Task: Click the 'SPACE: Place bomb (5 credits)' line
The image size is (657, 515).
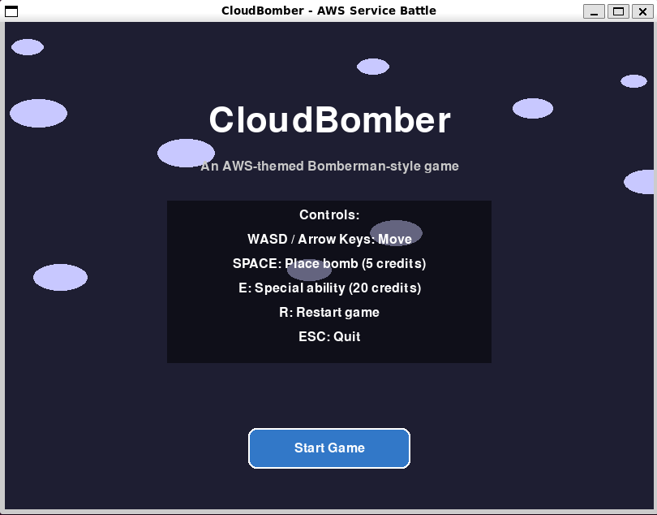Action: point(329,263)
